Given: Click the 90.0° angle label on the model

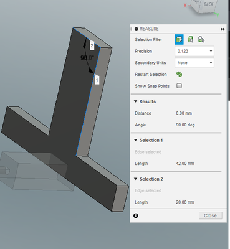Looking at the screenshot, I should click(x=87, y=58).
